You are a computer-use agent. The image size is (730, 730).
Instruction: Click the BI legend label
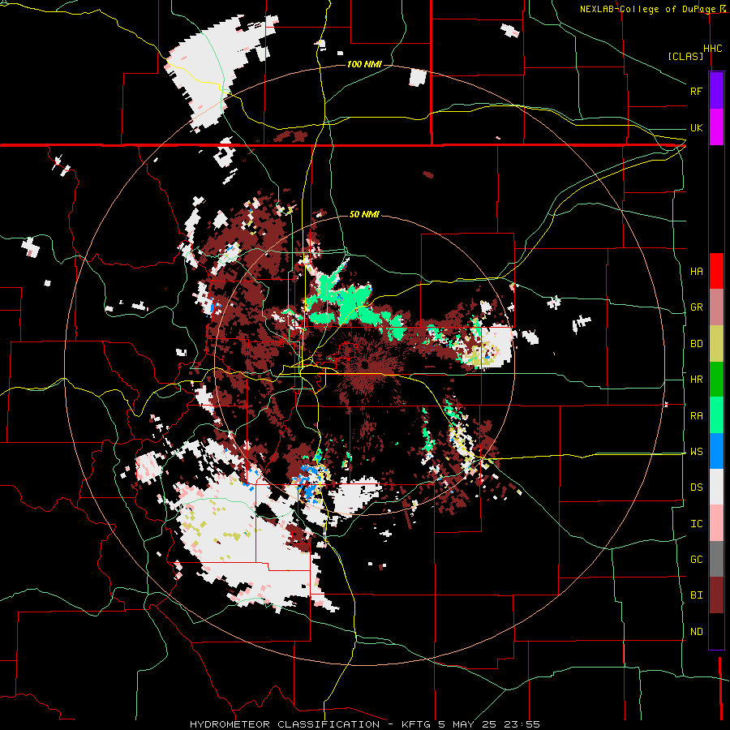point(696,595)
